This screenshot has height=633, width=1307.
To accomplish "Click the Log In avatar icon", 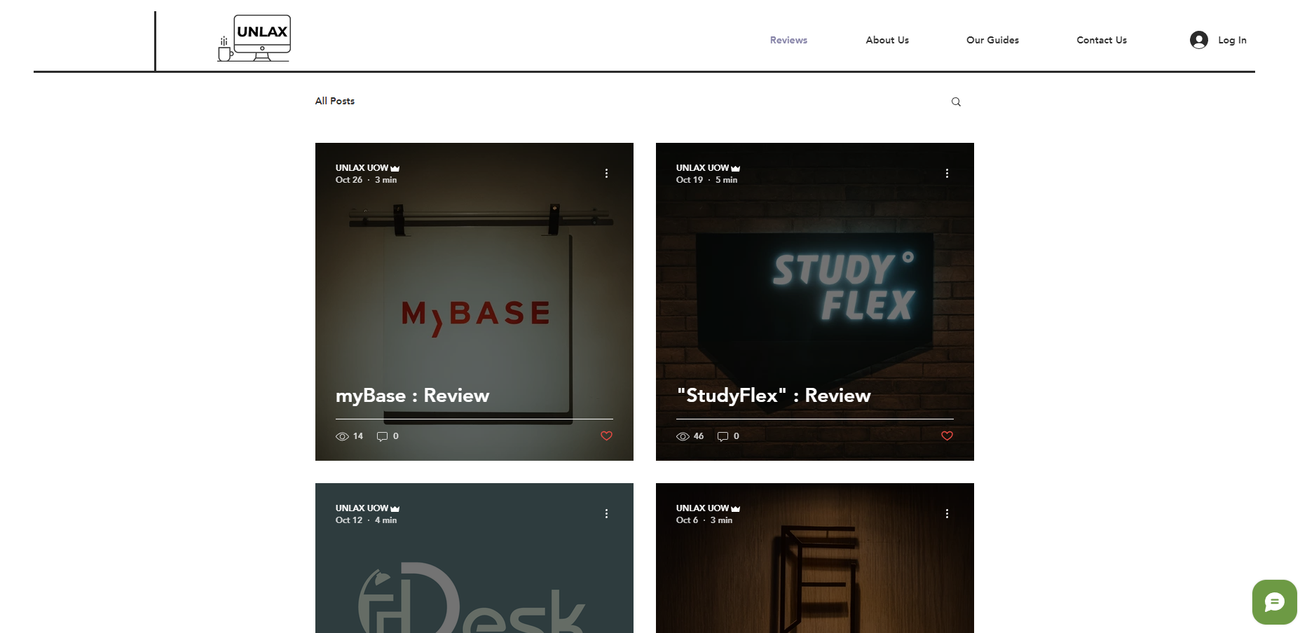I will (1198, 40).
